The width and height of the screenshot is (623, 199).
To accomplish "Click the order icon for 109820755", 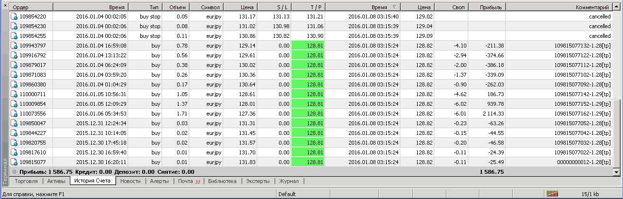I will tap(14, 143).
